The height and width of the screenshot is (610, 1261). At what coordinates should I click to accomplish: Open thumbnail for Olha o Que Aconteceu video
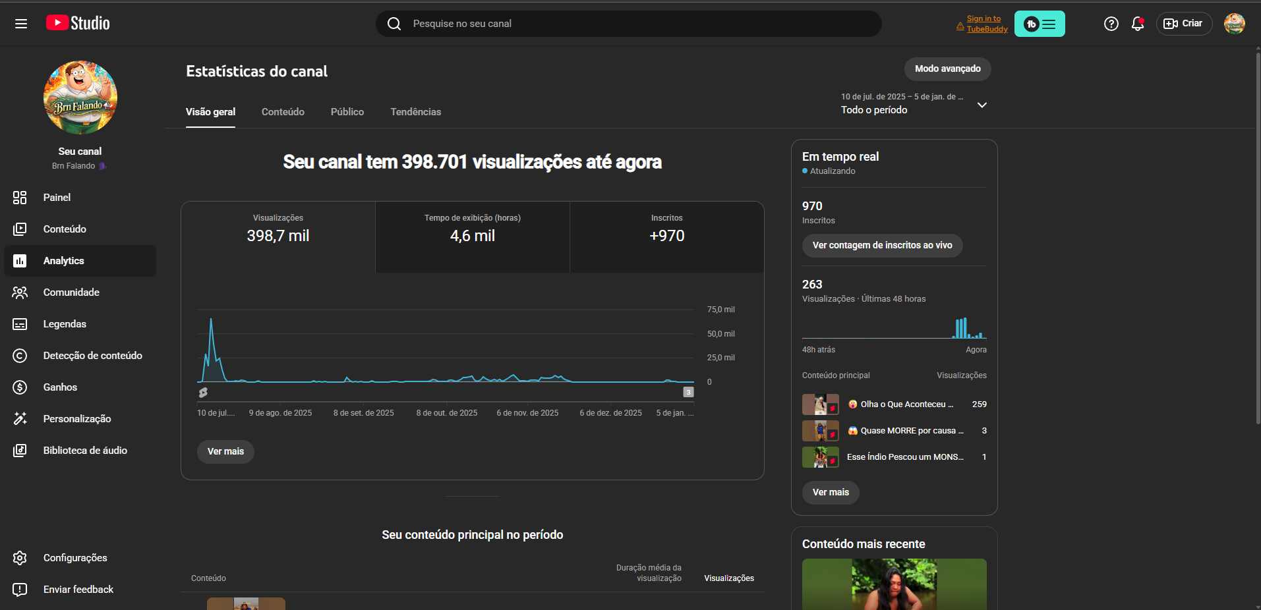pyautogui.click(x=821, y=404)
